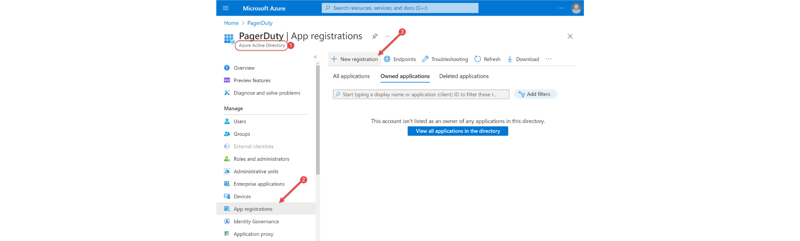Click the Diagnose and solve problems icon
Viewport: 800px width, 241px height.
(227, 93)
